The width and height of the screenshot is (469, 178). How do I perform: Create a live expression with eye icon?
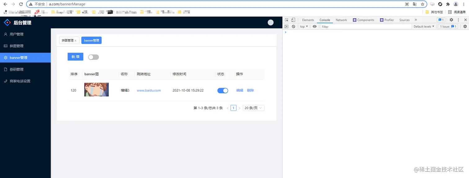tap(315, 27)
